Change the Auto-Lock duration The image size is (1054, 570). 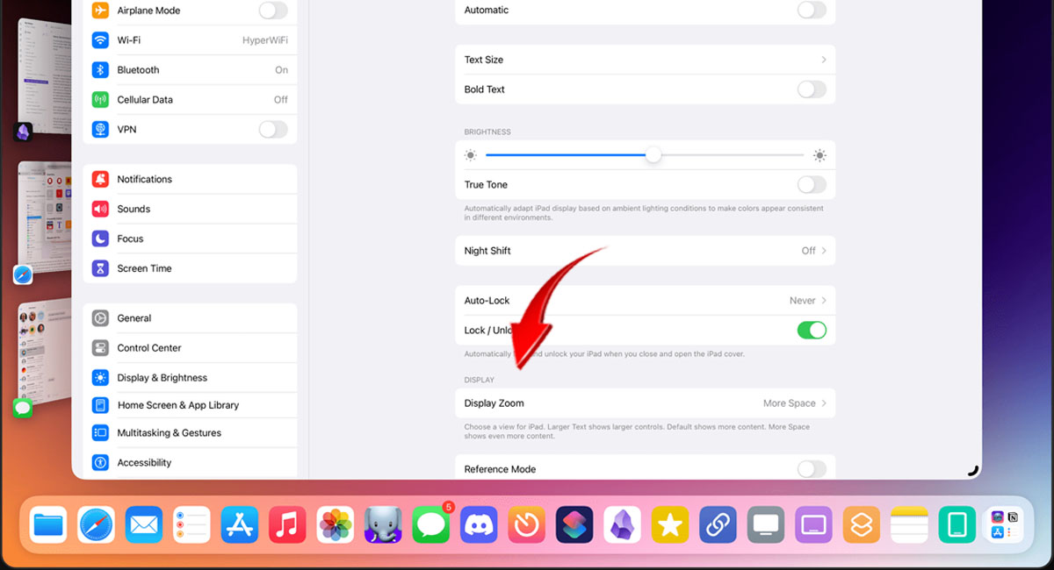pyautogui.click(x=646, y=300)
